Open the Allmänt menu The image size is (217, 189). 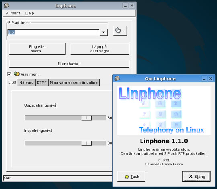(13, 13)
